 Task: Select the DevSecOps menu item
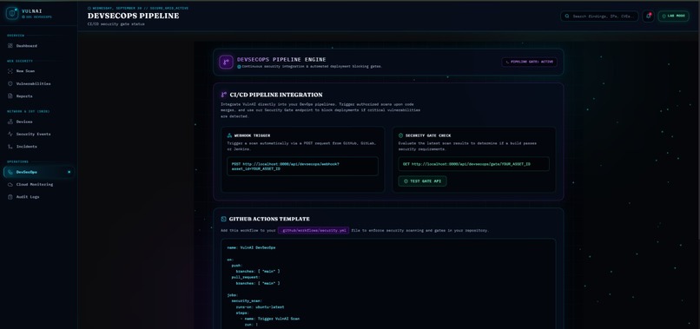(39, 172)
